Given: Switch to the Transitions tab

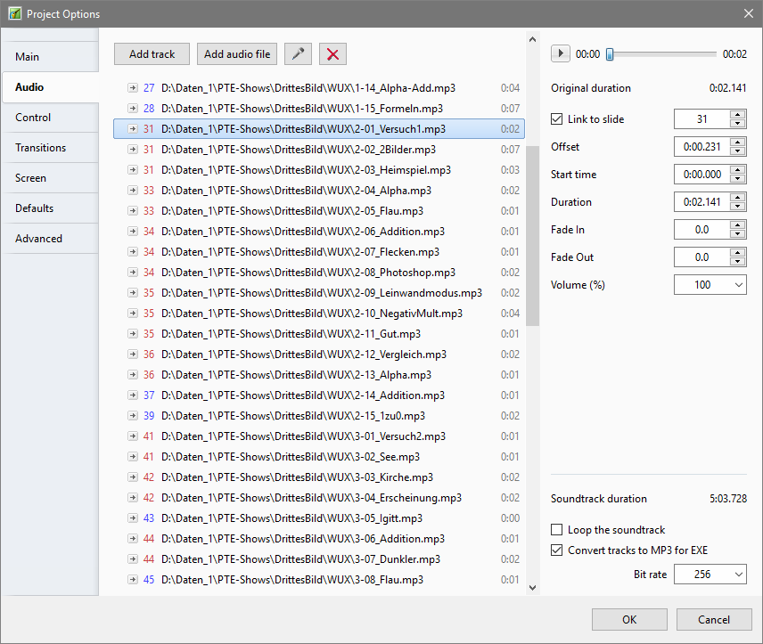Looking at the screenshot, I should 41,148.
